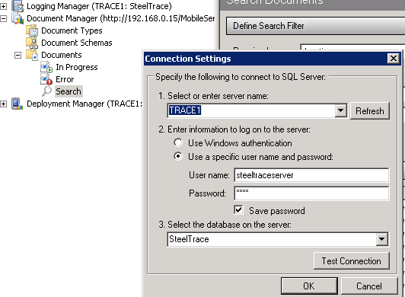Expand the Deployment Manager node
The image size is (405, 297).
3,104
